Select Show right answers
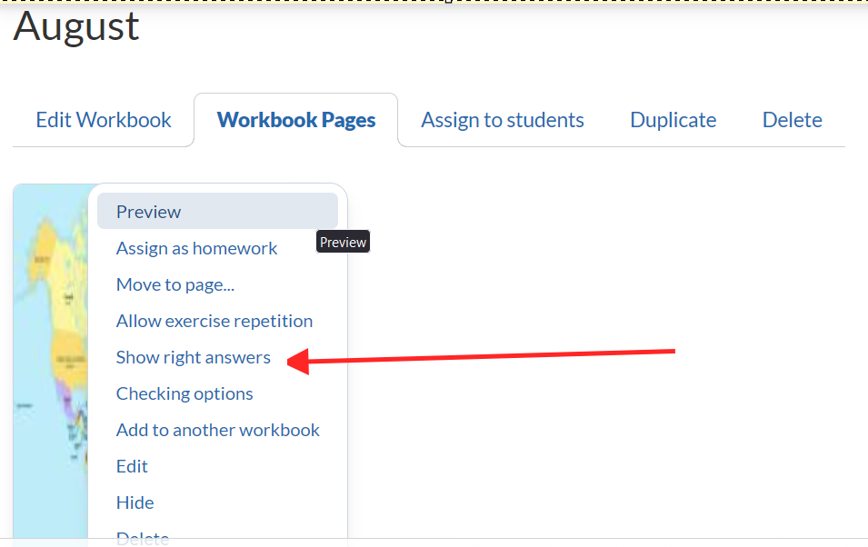Image resolution: width=868 pixels, height=547 pixels. (x=194, y=357)
